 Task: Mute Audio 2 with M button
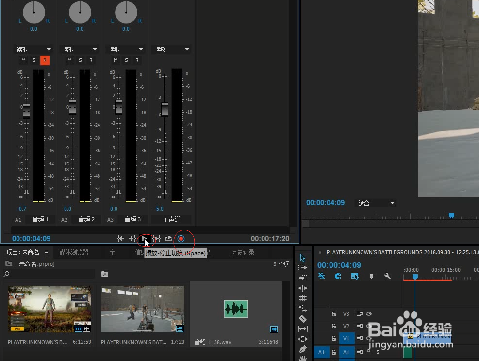point(70,60)
